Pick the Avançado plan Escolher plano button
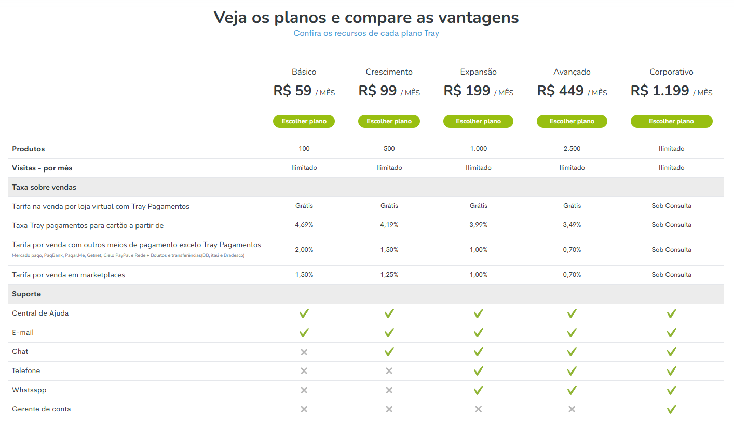Viewport: 734px width, 428px height. coord(572,121)
